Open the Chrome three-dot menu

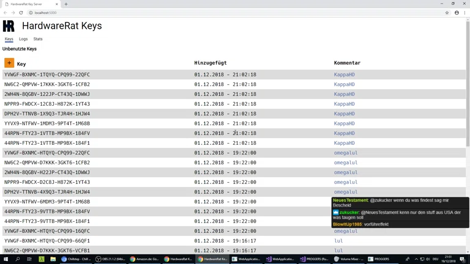tap(464, 13)
